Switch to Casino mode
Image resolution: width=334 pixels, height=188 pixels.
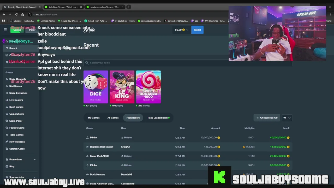17,30
